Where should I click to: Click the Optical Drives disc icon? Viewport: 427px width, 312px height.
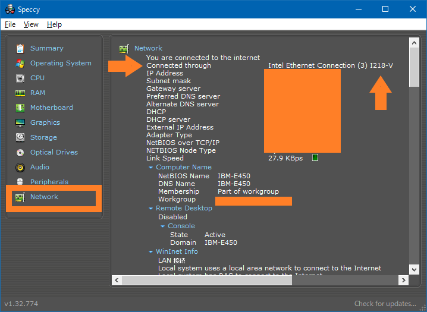coord(20,152)
